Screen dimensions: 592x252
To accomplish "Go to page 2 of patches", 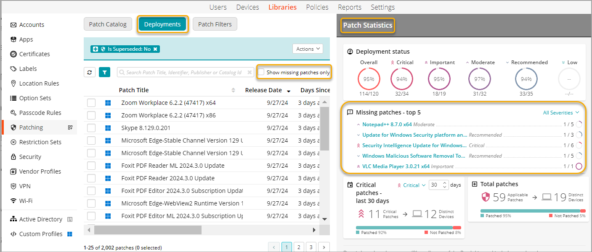I will (x=299, y=247).
